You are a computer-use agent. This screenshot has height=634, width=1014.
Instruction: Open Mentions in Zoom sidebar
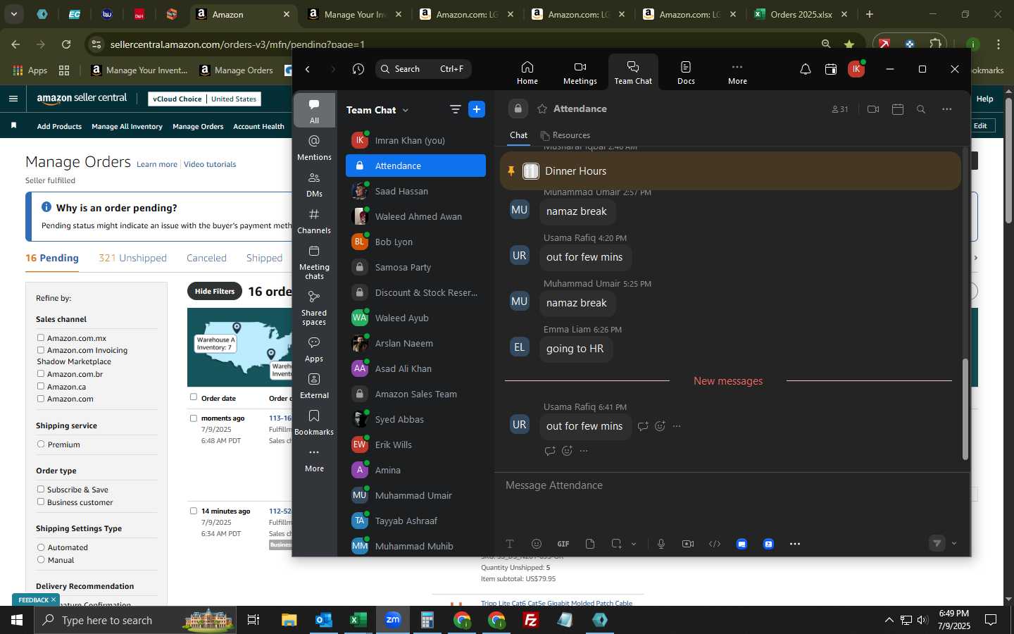point(314,148)
